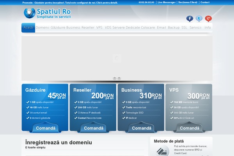234x156 pixels.
Task: Go to the Email menu item
Action: 161,28
